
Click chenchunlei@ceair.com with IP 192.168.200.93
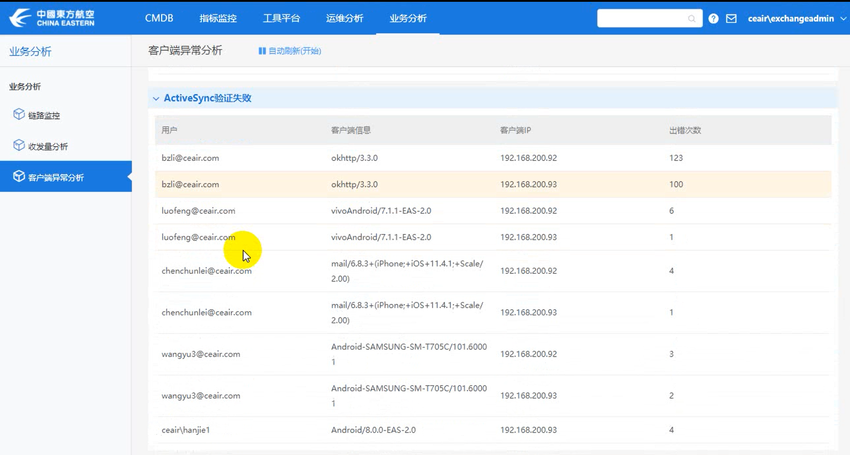[x=207, y=312]
